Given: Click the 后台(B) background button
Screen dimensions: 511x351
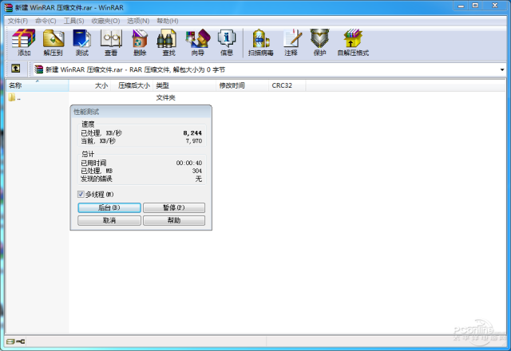Looking at the screenshot, I should 109,207.
